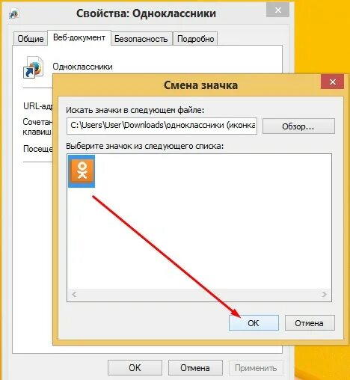Click the Firefox shortcut icon beside Одноклассники
The height and width of the screenshot is (380, 350).
coord(34,67)
